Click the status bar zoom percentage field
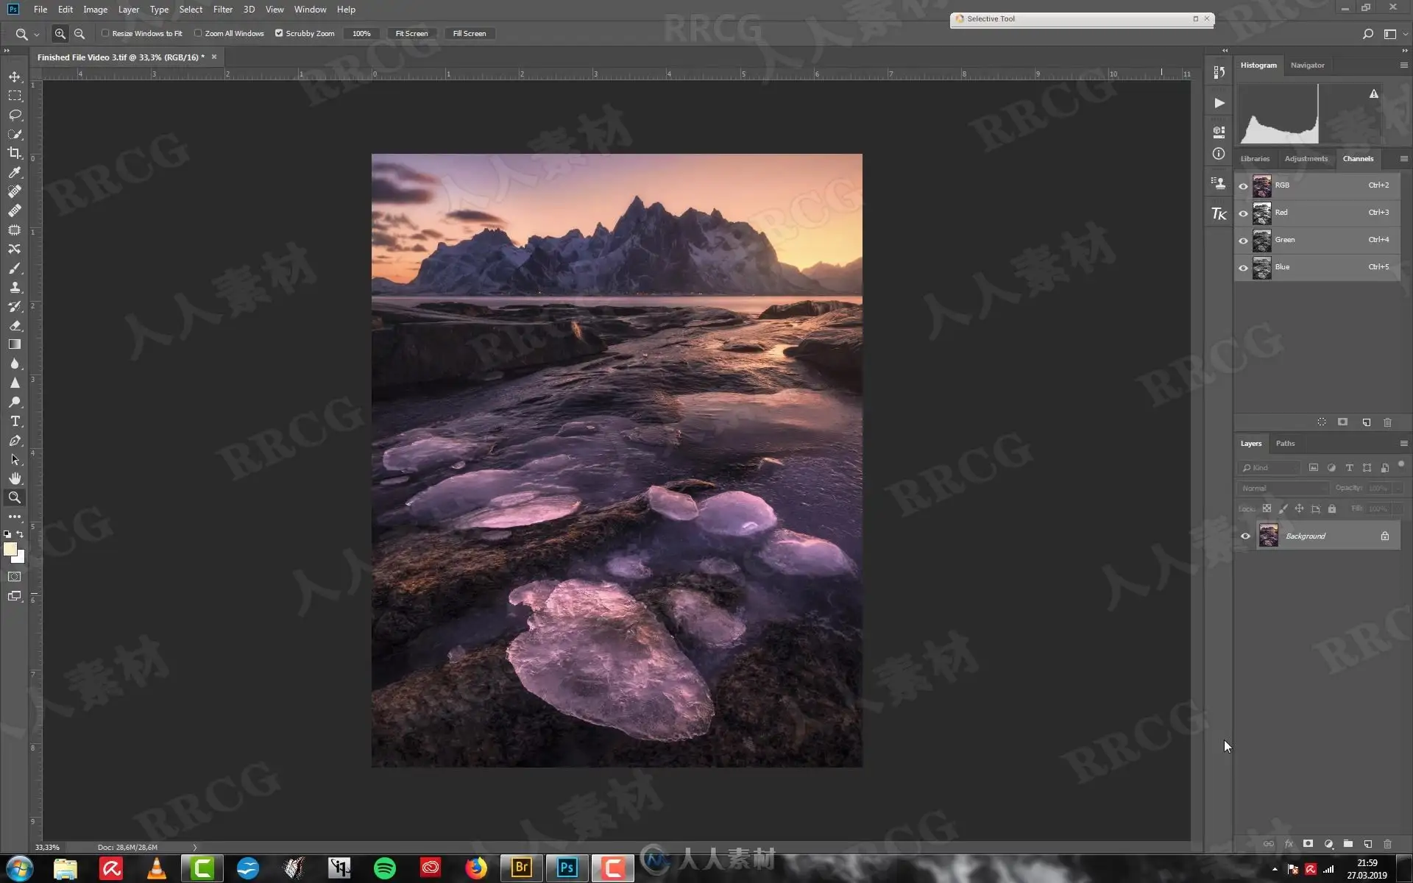The image size is (1413, 883). point(47,848)
